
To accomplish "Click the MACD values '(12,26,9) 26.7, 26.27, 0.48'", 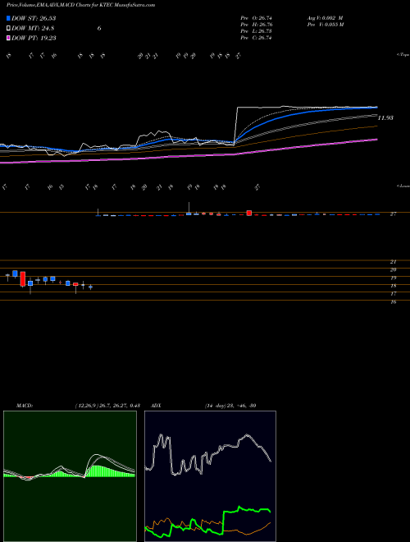I will tap(107, 406).
